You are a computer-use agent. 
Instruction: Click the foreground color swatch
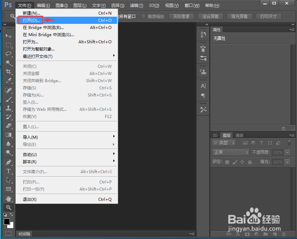tap(6, 222)
